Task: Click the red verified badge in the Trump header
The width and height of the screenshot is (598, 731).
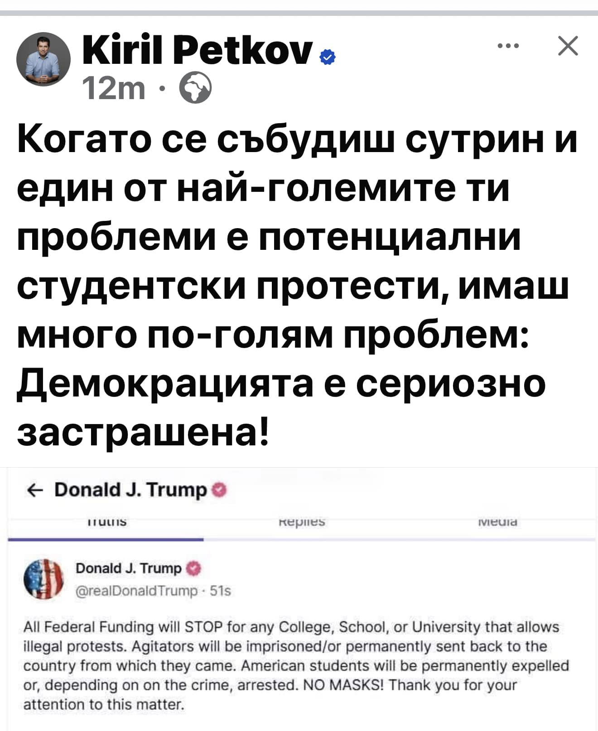Action: point(219,489)
